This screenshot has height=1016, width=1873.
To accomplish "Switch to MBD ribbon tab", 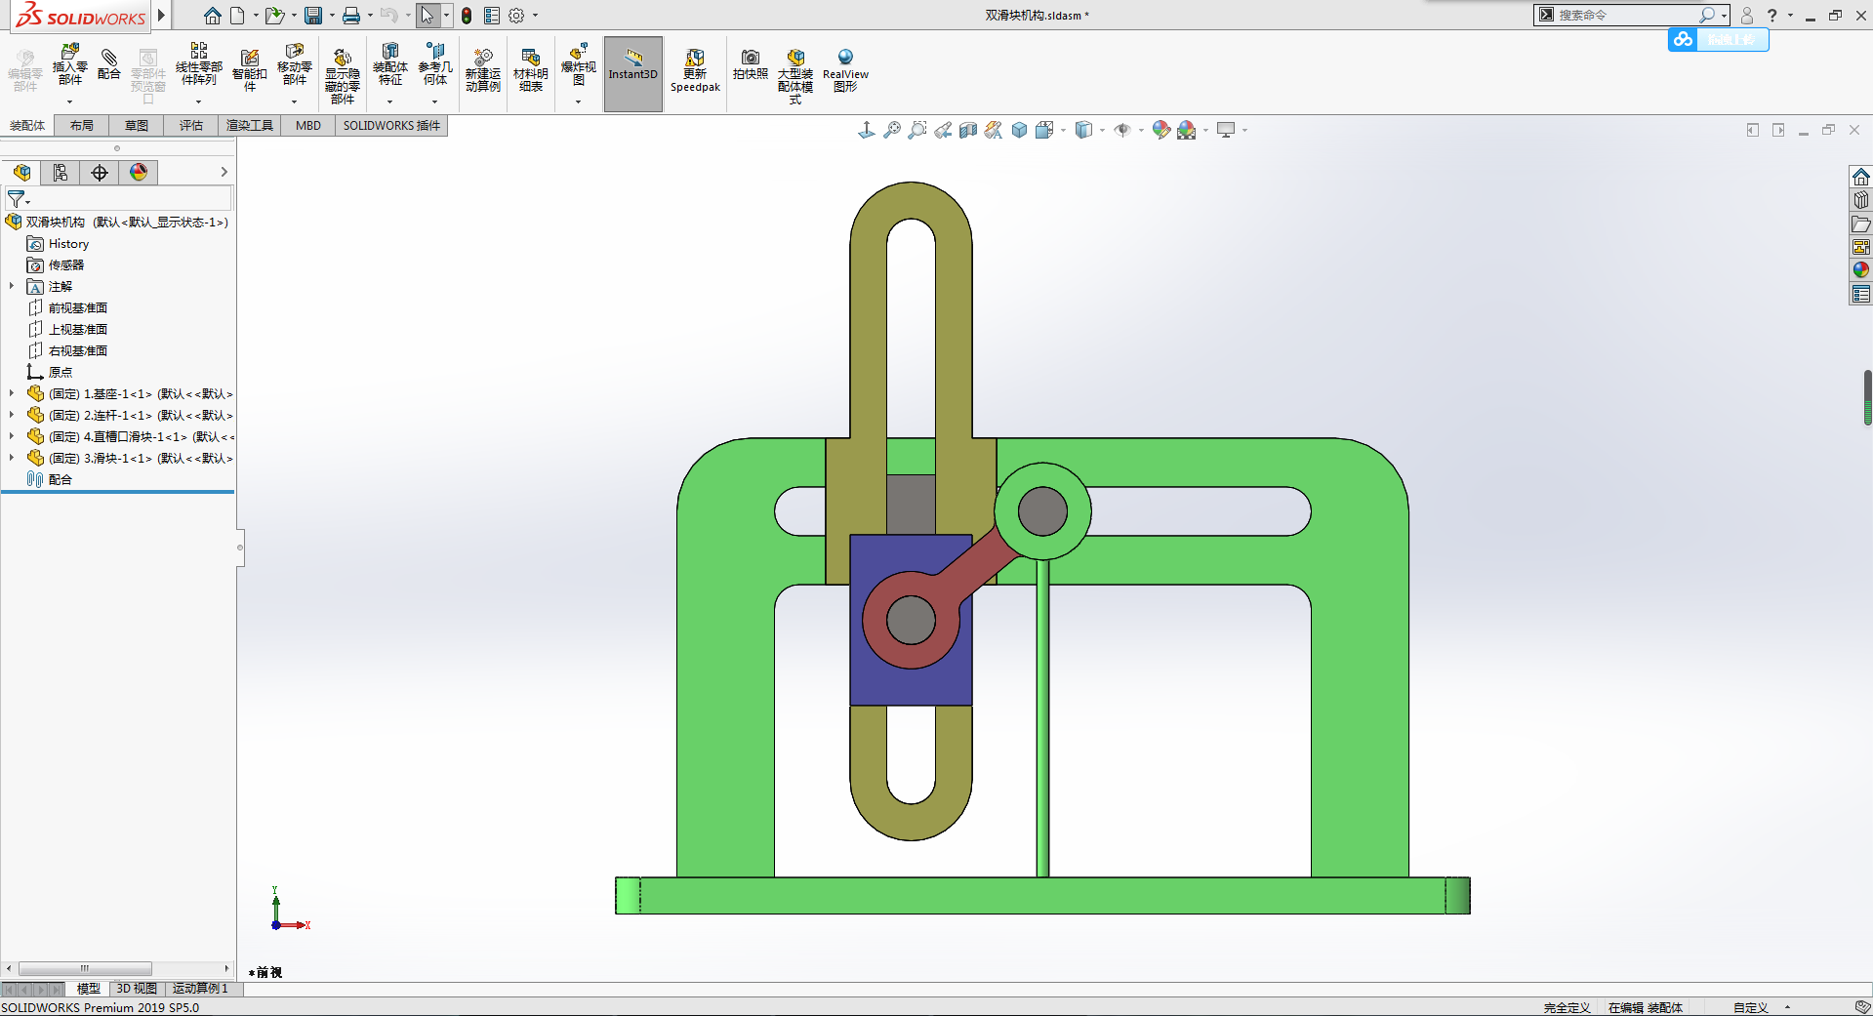I will tap(308, 125).
